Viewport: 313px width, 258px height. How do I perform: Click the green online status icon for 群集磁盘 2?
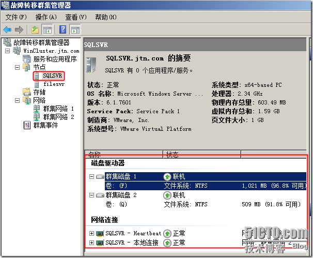pos(167,195)
